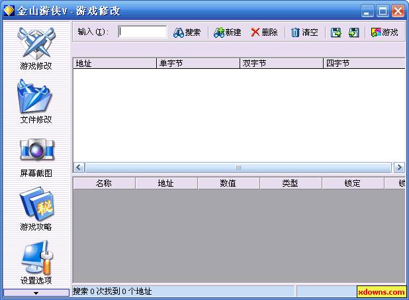Click the 单字节 column header
This screenshot has width=409, height=300.
tap(198, 64)
